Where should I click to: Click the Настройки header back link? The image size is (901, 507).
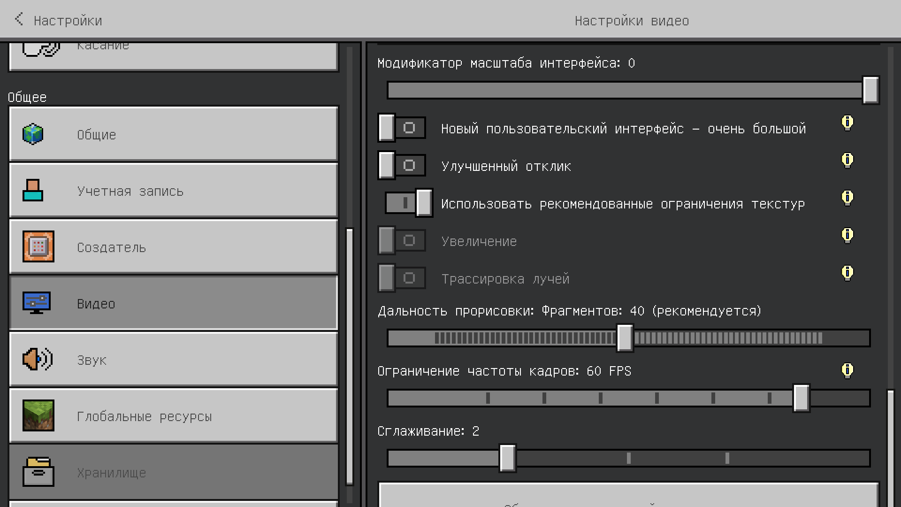[x=68, y=21]
